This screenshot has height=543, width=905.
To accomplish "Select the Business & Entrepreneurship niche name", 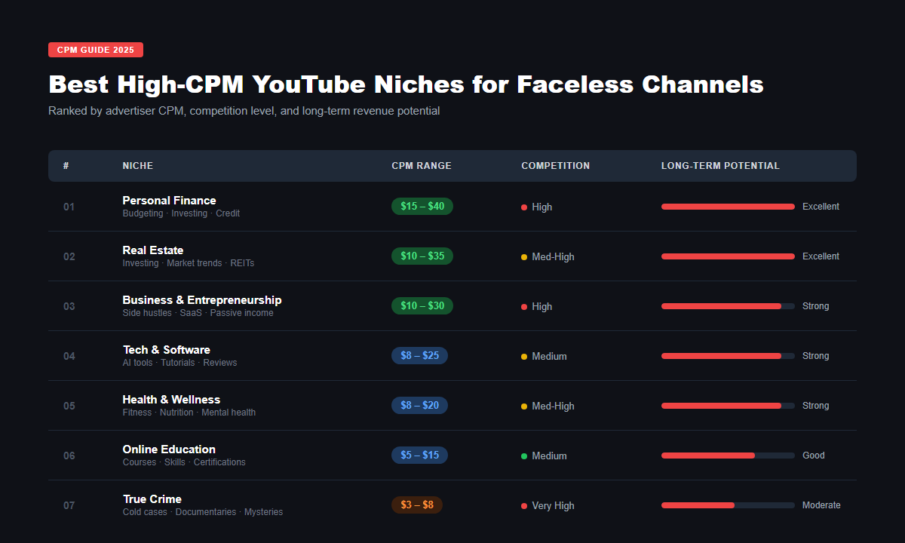I will pyautogui.click(x=202, y=300).
